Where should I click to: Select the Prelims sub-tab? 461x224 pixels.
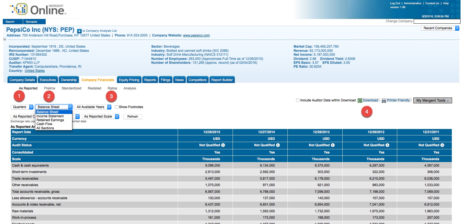[x=50, y=88]
